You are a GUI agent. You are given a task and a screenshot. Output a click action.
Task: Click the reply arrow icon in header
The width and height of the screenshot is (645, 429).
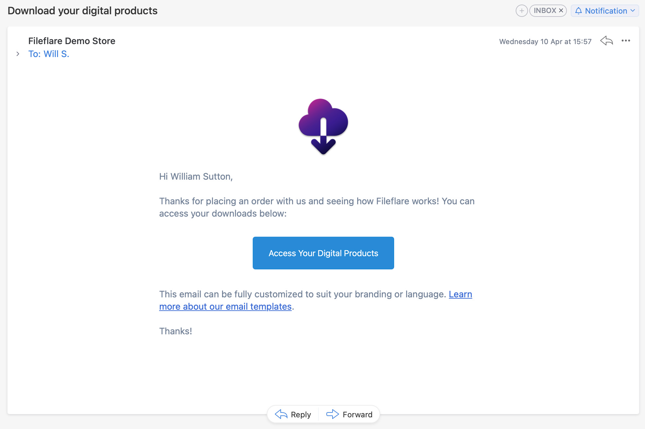click(606, 41)
